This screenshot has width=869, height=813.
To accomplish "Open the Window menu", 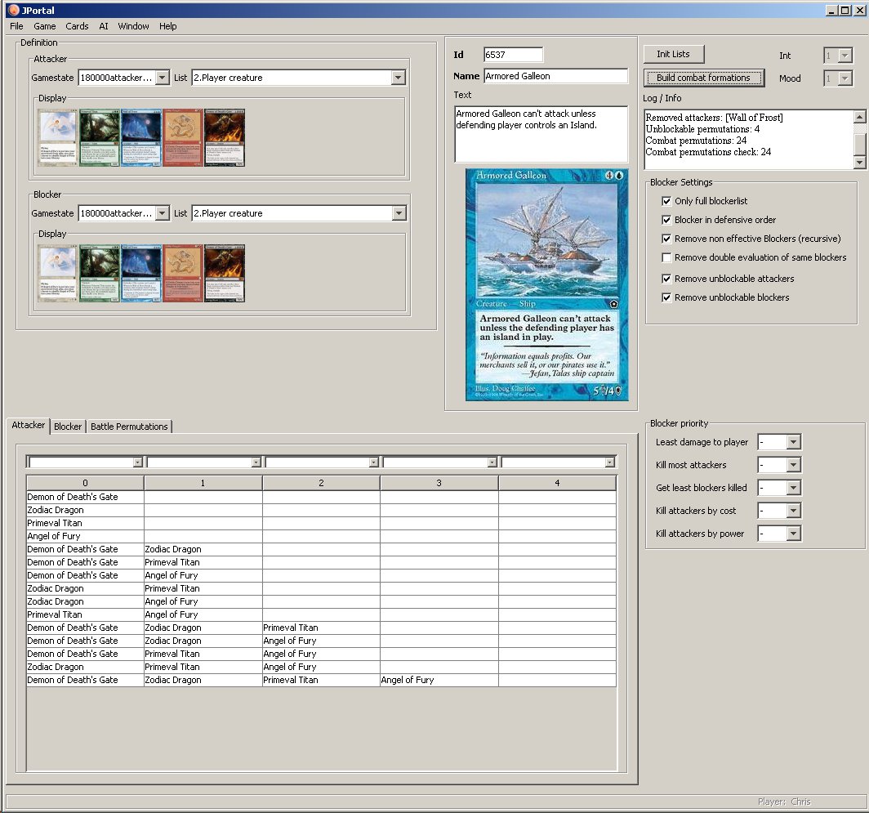I will pos(134,26).
